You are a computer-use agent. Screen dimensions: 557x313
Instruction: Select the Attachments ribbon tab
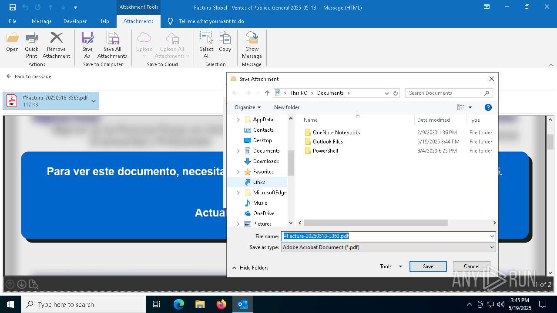[x=138, y=21]
